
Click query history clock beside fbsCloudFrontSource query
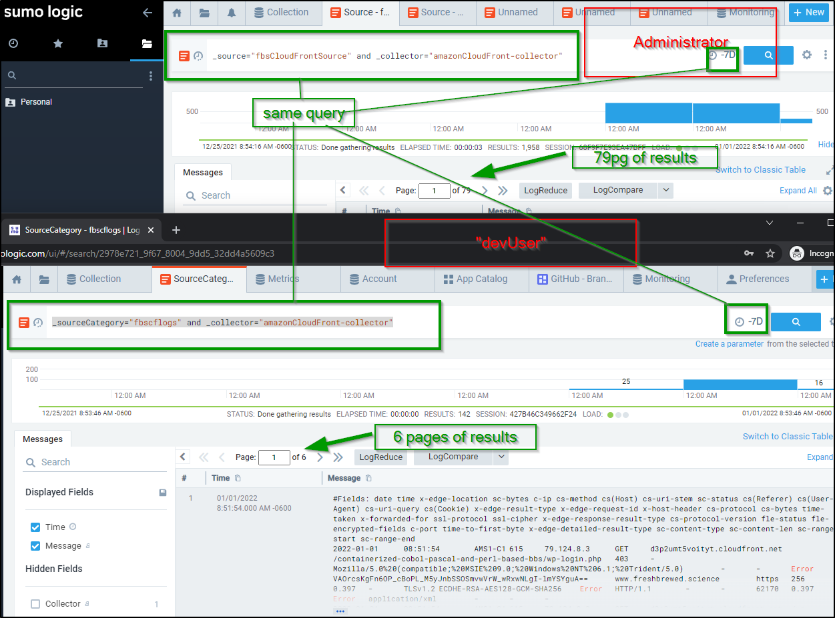198,56
